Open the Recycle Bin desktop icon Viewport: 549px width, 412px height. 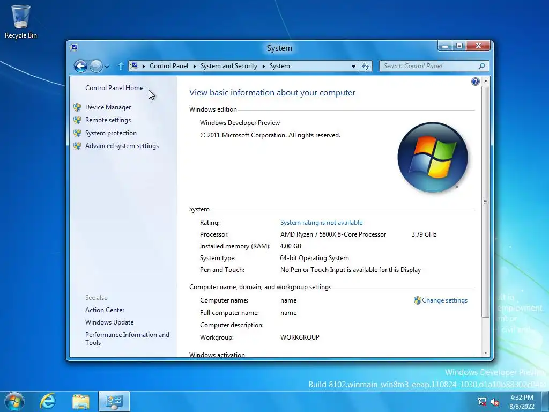21,21
